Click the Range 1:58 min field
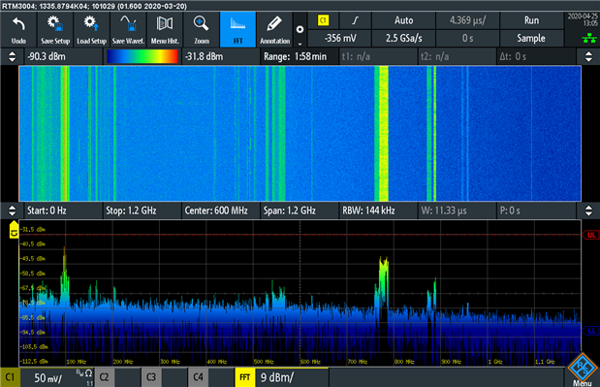This screenshot has width=600, height=387. (x=300, y=56)
